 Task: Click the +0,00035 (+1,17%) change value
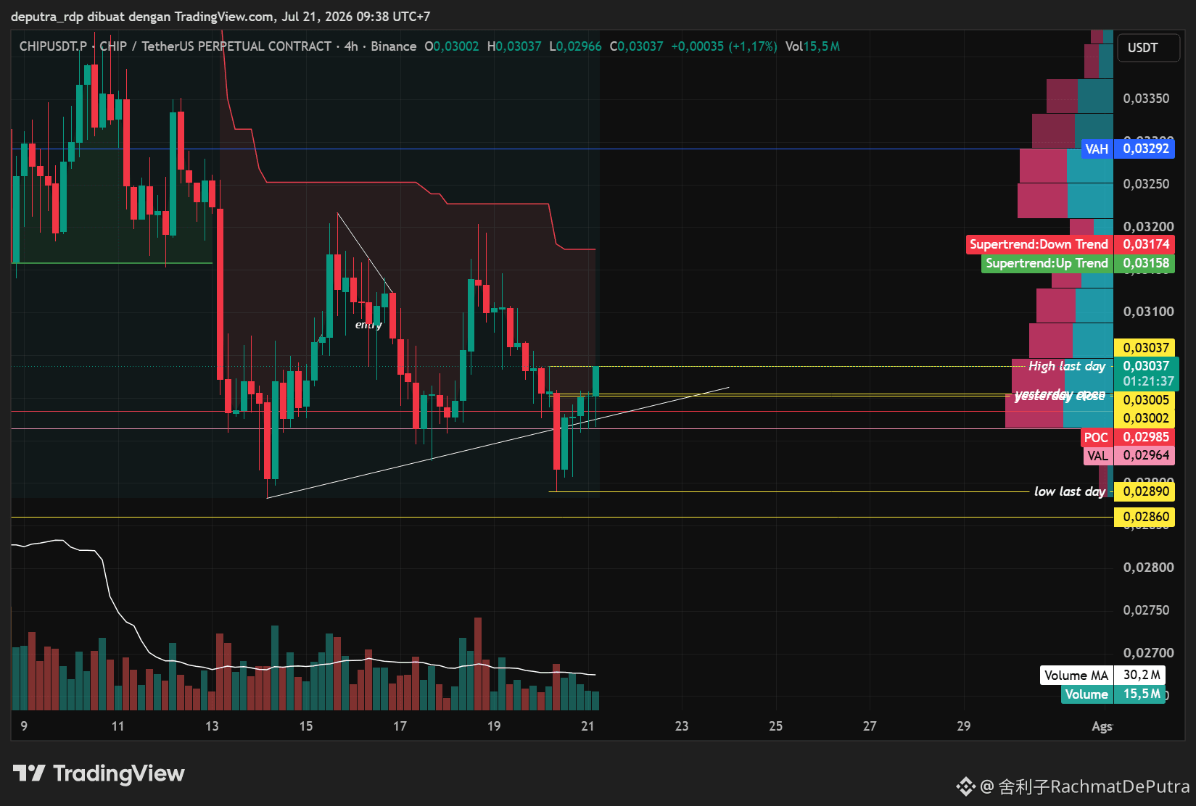click(724, 46)
